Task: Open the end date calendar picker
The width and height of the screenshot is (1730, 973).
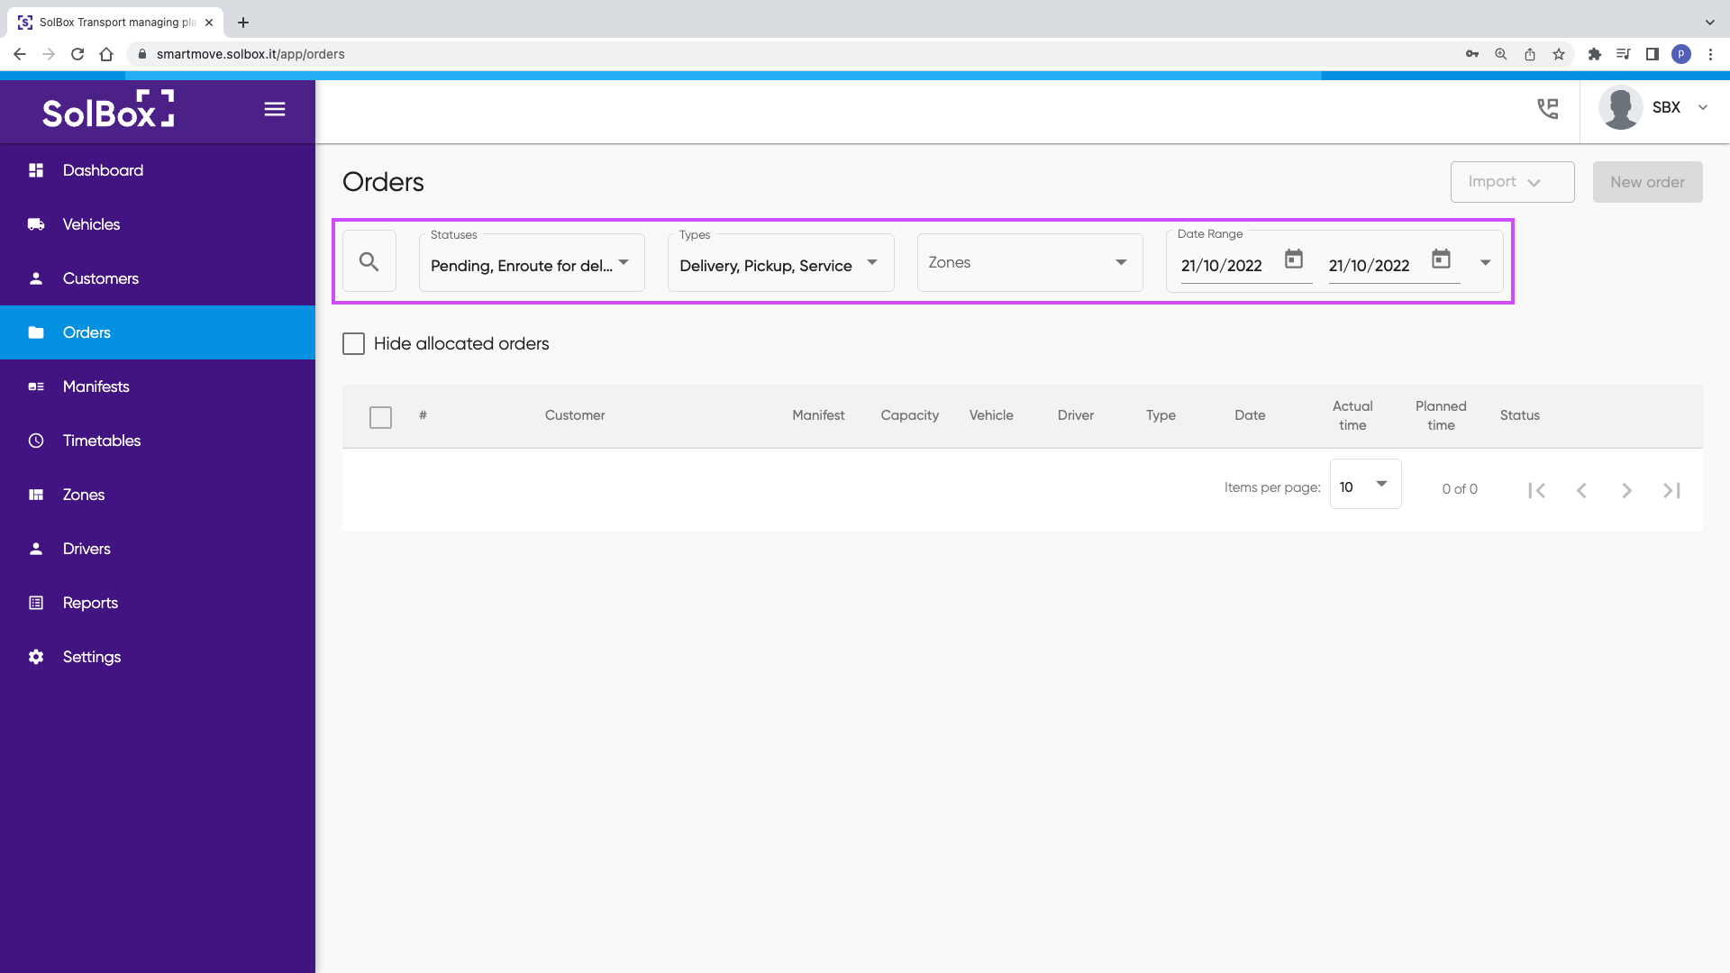Action: pyautogui.click(x=1442, y=259)
